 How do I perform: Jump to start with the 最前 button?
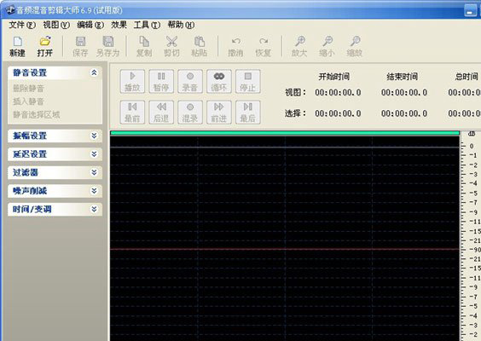(132, 113)
